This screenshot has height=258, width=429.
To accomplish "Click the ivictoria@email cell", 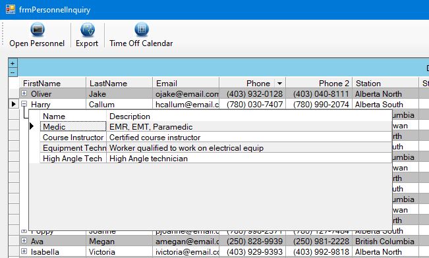I will point(186,251).
